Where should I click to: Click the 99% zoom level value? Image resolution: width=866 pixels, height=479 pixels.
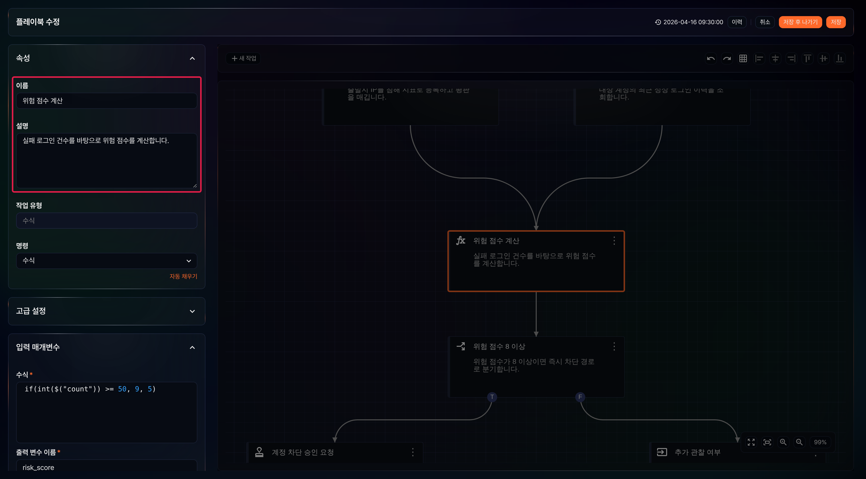(820, 442)
